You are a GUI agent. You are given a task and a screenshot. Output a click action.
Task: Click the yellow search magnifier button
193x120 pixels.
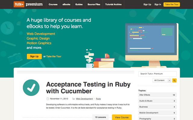coord(174,80)
